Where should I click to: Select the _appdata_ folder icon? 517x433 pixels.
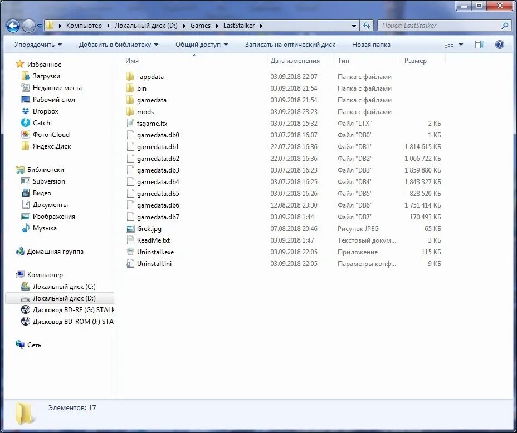pyautogui.click(x=130, y=77)
